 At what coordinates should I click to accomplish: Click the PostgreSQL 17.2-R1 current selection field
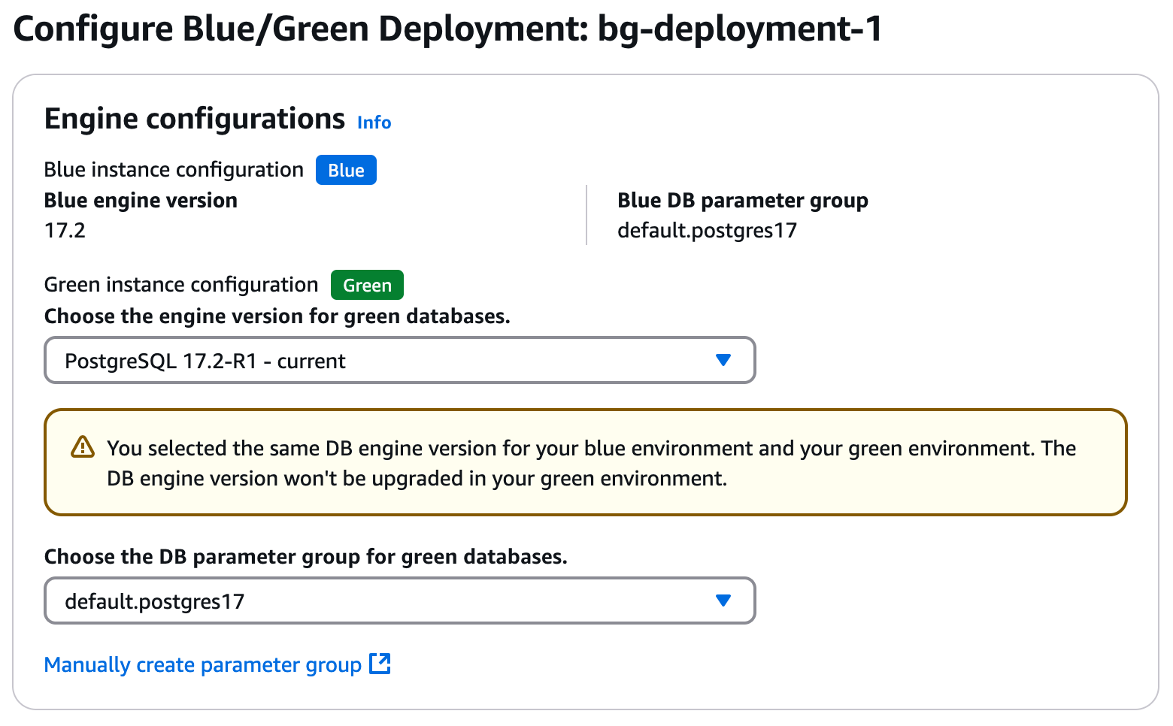click(x=205, y=361)
